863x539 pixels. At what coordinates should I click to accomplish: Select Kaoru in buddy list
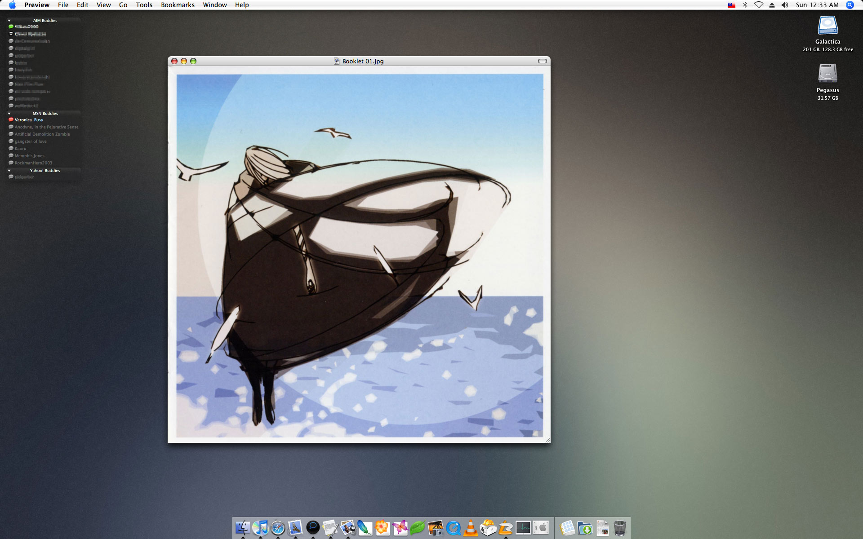[x=44, y=149]
